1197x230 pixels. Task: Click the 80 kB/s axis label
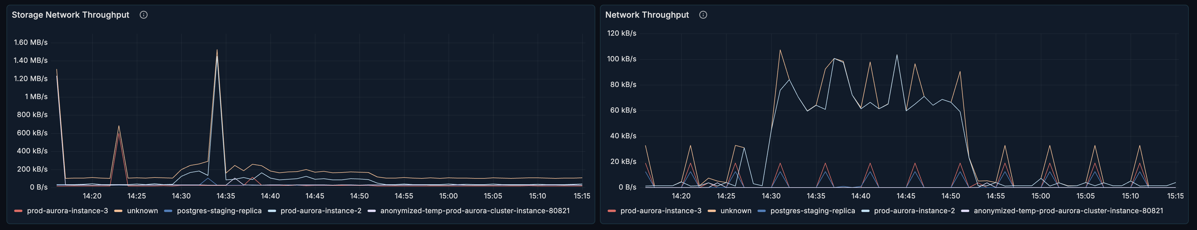[623, 85]
